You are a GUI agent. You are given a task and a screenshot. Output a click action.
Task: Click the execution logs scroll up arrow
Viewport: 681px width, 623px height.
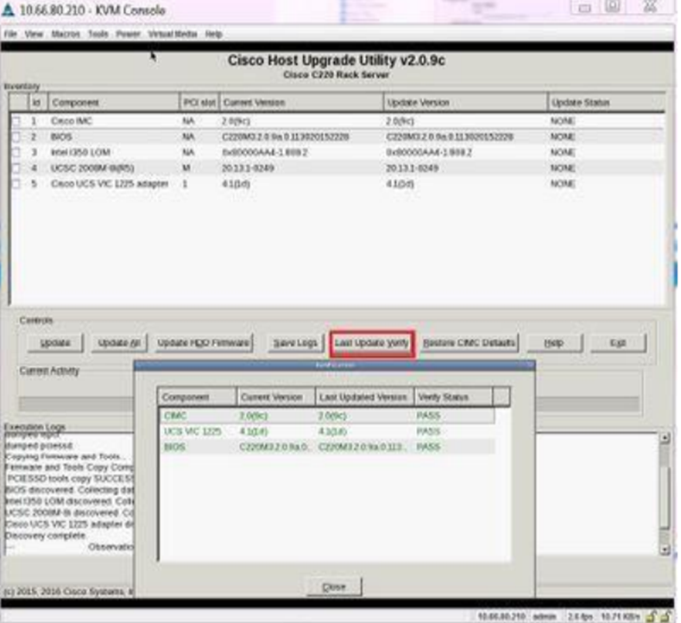(664, 438)
